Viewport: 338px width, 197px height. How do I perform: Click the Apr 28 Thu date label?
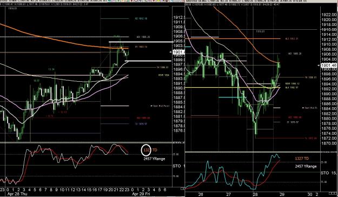coord(17,194)
